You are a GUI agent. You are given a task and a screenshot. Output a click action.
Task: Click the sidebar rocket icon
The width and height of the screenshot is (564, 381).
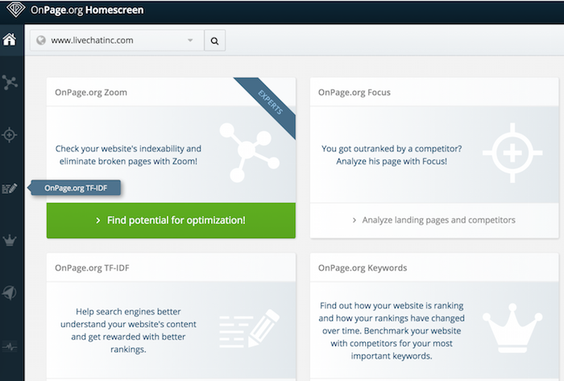10,292
